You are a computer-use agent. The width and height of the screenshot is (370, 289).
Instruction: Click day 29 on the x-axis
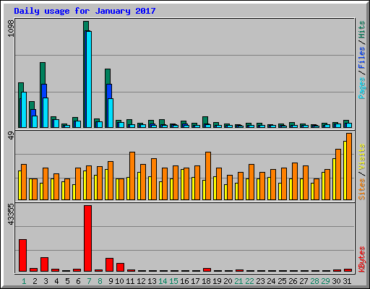[x=325, y=281]
